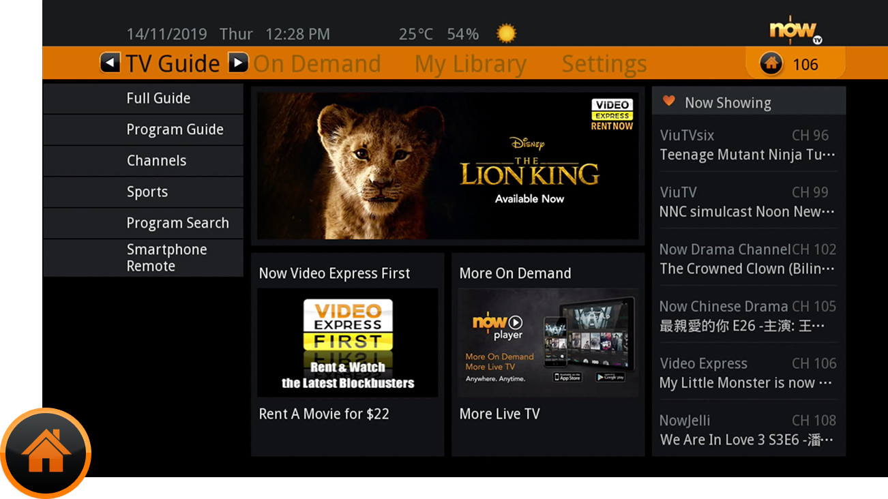Image resolution: width=888 pixels, height=499 pixels.
Task: Click the Now Video Express First heading
Action: tap(334, 273)
